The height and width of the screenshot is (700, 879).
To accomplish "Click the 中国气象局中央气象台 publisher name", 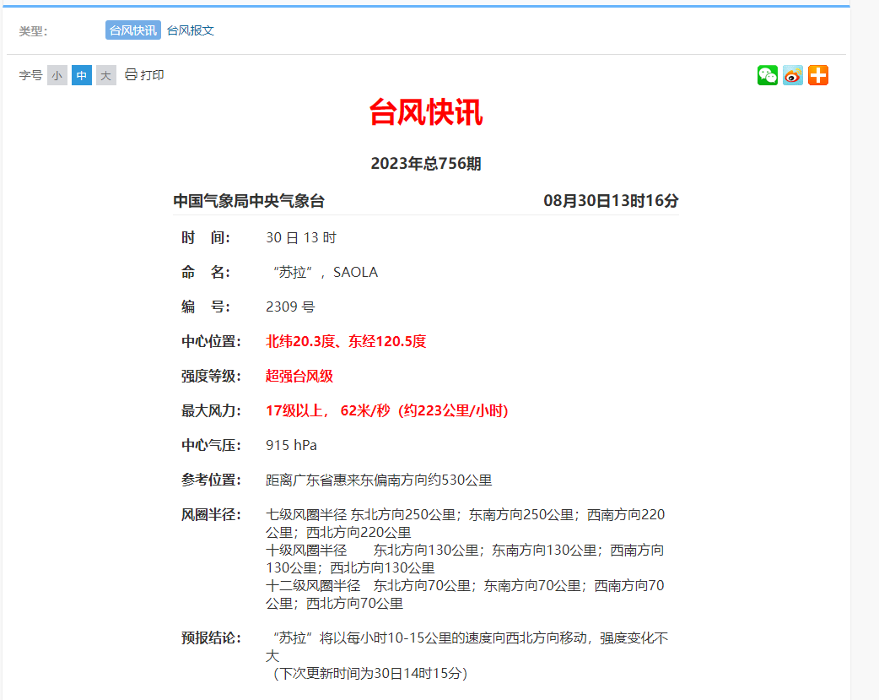I will tap(249, 201).
